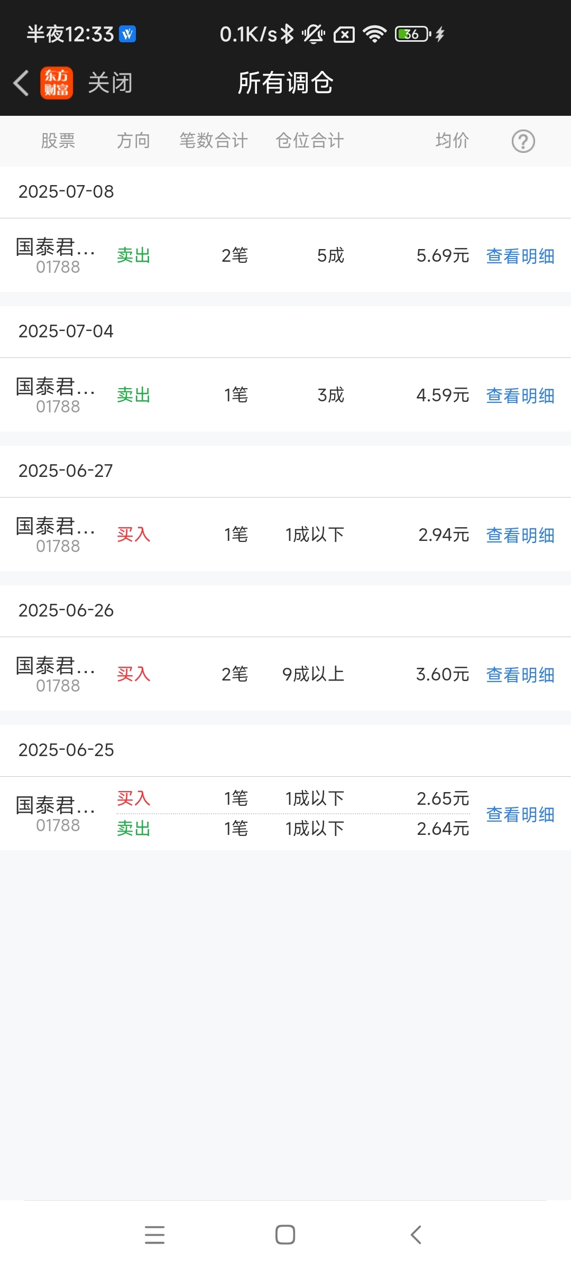Tap the Wi-Fi status bar icon
Screen dimensions: 571x1269
click(x=375, y=34)
